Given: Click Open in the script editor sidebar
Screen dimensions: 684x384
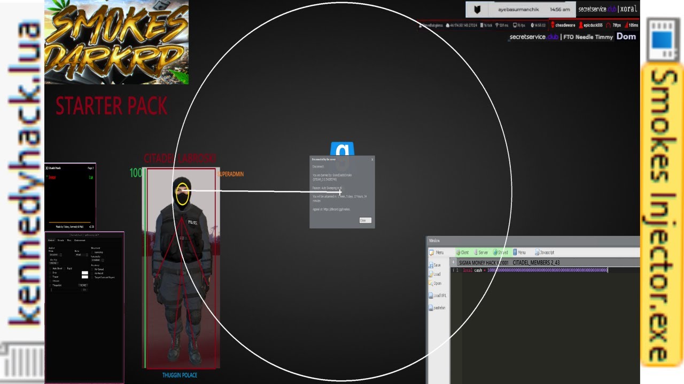Looking at the screenshot, I should point(434,283).
